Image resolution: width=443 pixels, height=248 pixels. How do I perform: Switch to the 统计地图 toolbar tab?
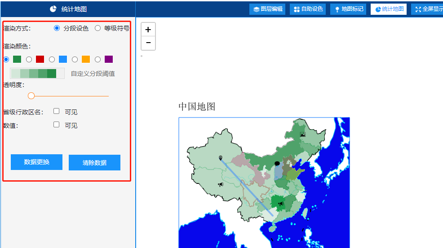(389, 9)
